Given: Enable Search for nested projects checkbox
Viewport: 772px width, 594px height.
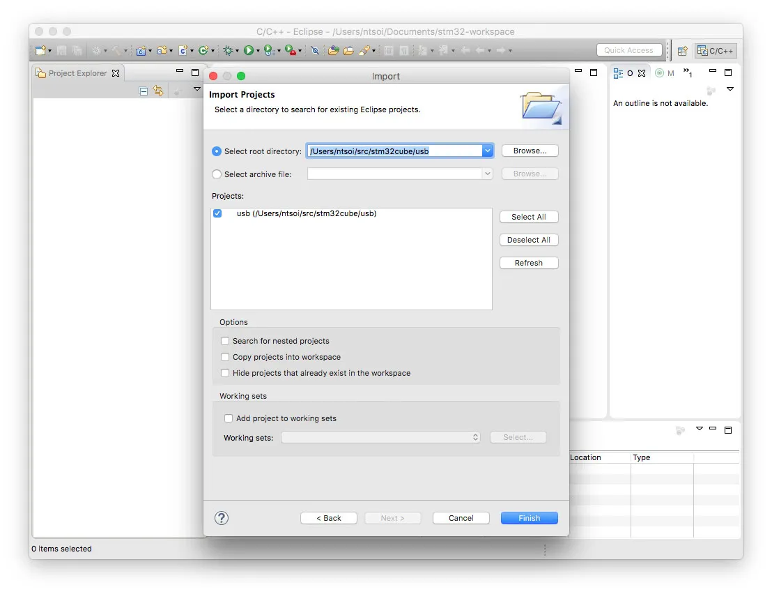Looking at the screenshot, I should pyautogui.click(x=225, y=341).
